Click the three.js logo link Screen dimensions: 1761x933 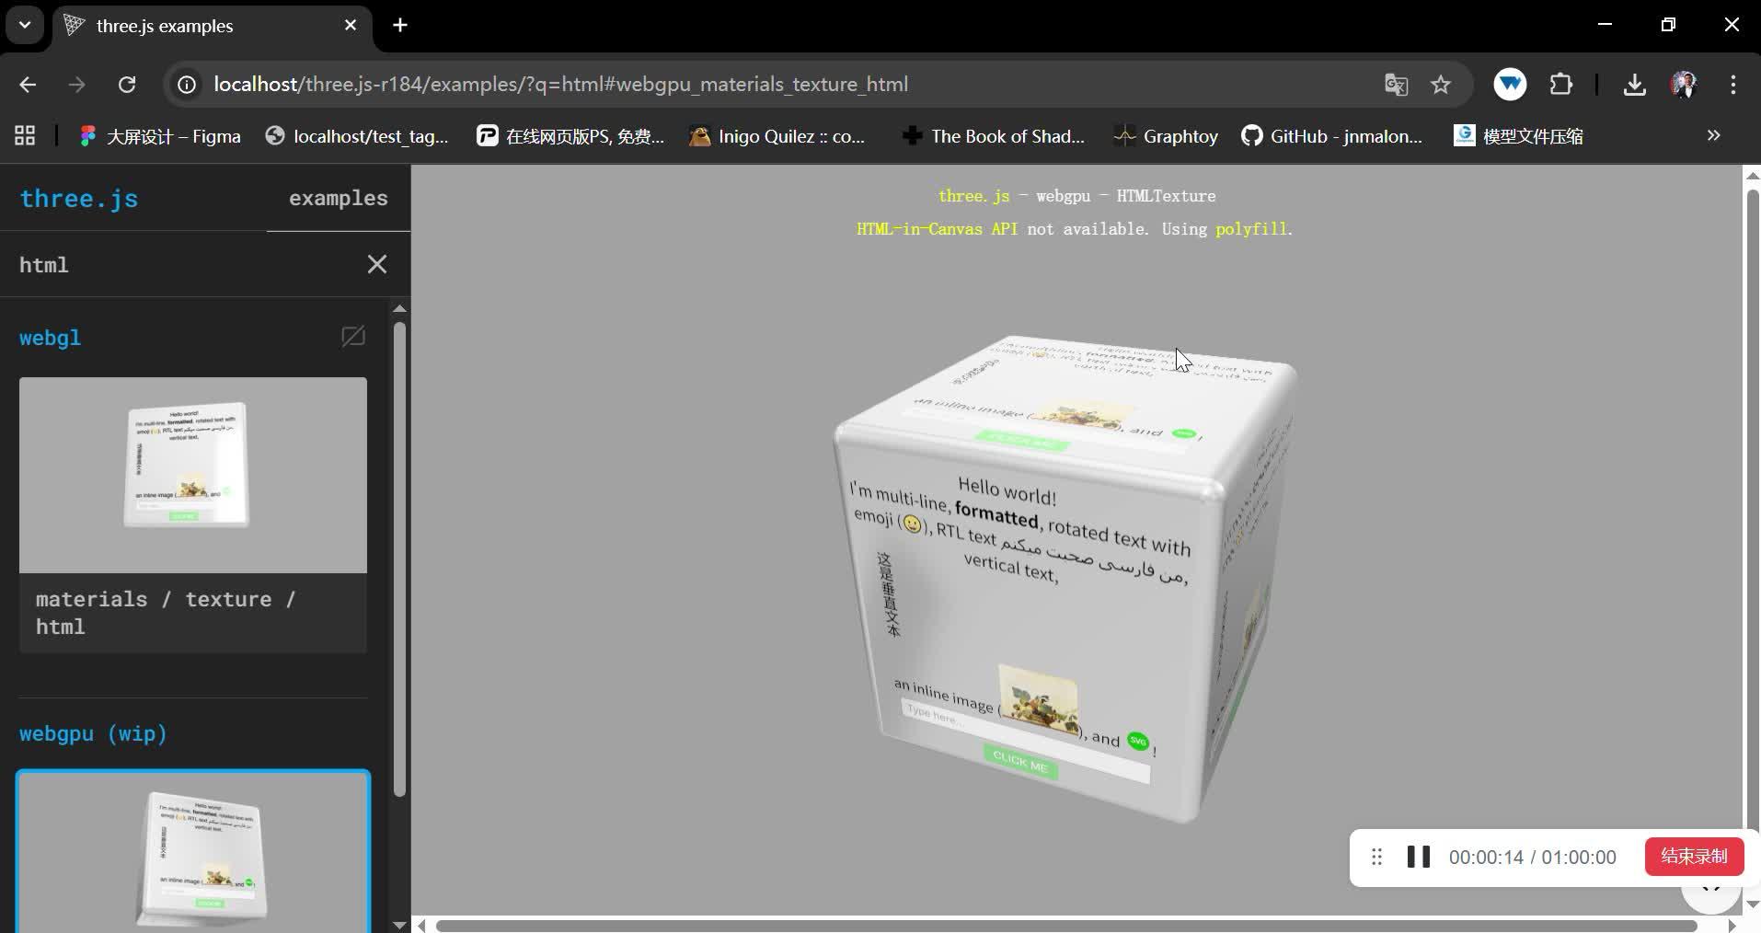pos(79,198)
